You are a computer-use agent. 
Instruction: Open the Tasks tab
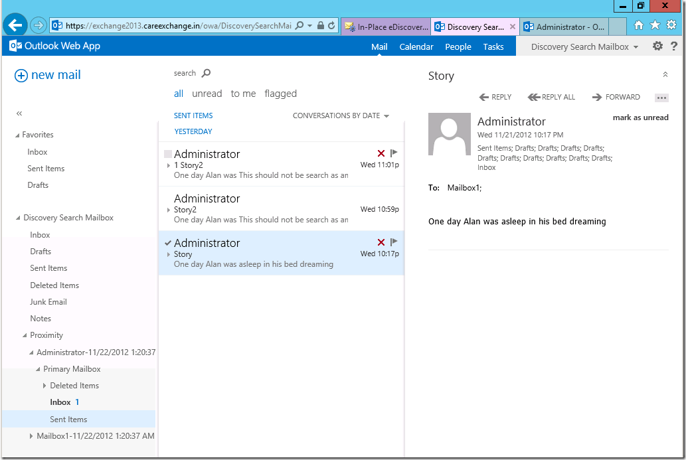tap(493, 46)
